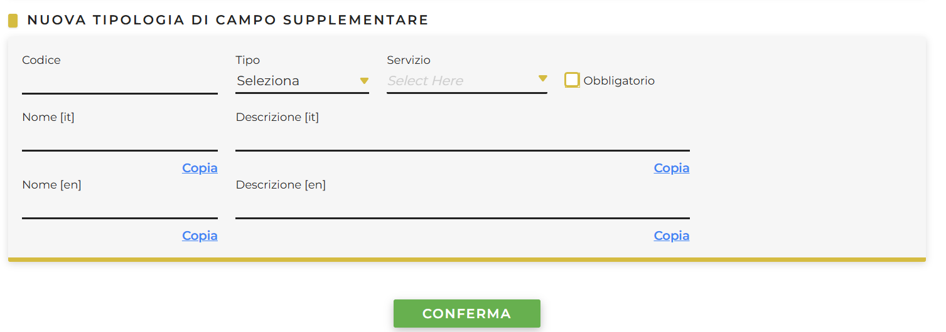This screenshot has height=332, width=946.
Task: Open the Servizio Select Here combo box
Action: (x=458, y=81)
